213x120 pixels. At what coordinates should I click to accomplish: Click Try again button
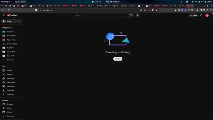pyautogui.click(x=118, y=59)
